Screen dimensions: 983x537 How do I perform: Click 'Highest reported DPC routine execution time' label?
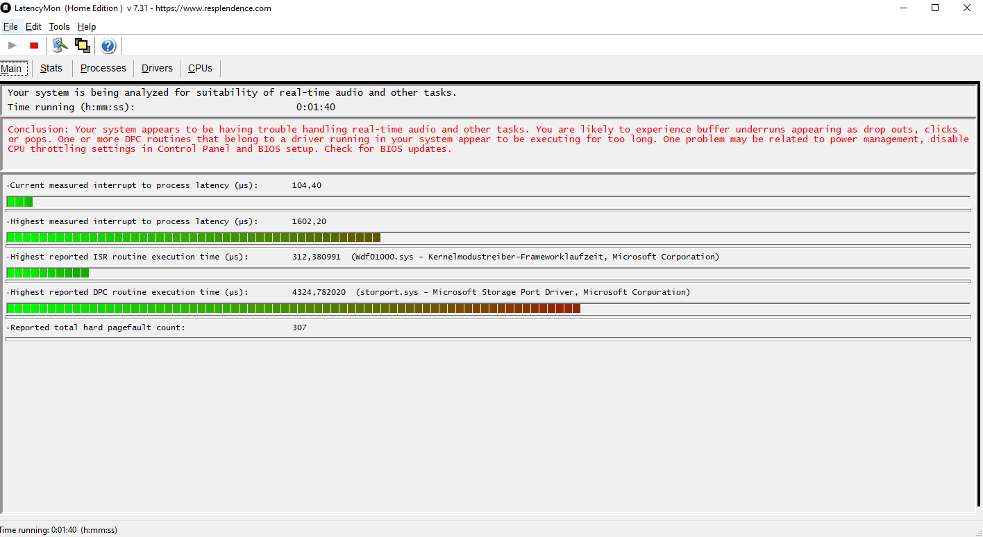128,292
